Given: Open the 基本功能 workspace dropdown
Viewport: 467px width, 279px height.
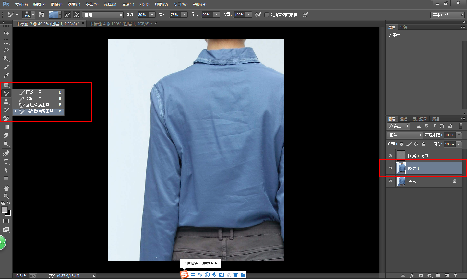Looking at the screenshot, I should tap(448, 15).
